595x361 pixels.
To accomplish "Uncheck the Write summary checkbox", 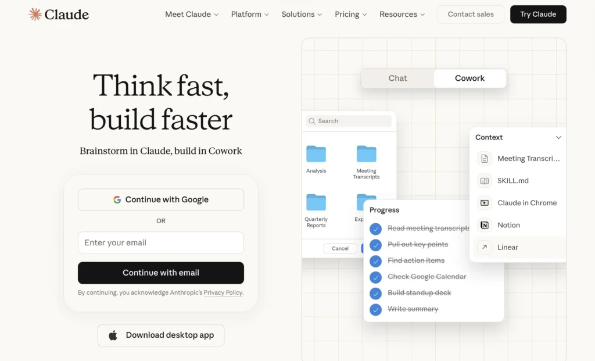I will pyautogui.click(x=376, y=309).
